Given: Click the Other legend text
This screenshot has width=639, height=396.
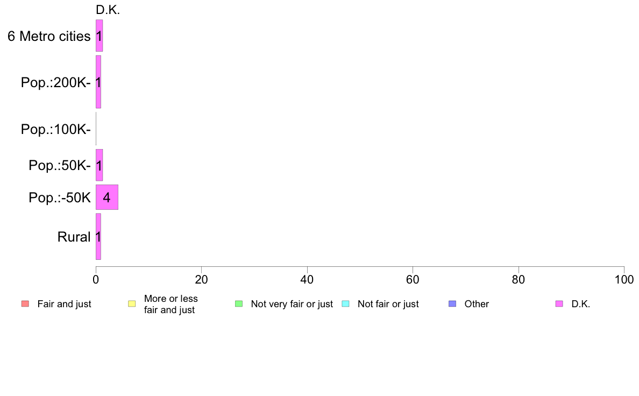Looking at the screenshot, I should [477, 304].
